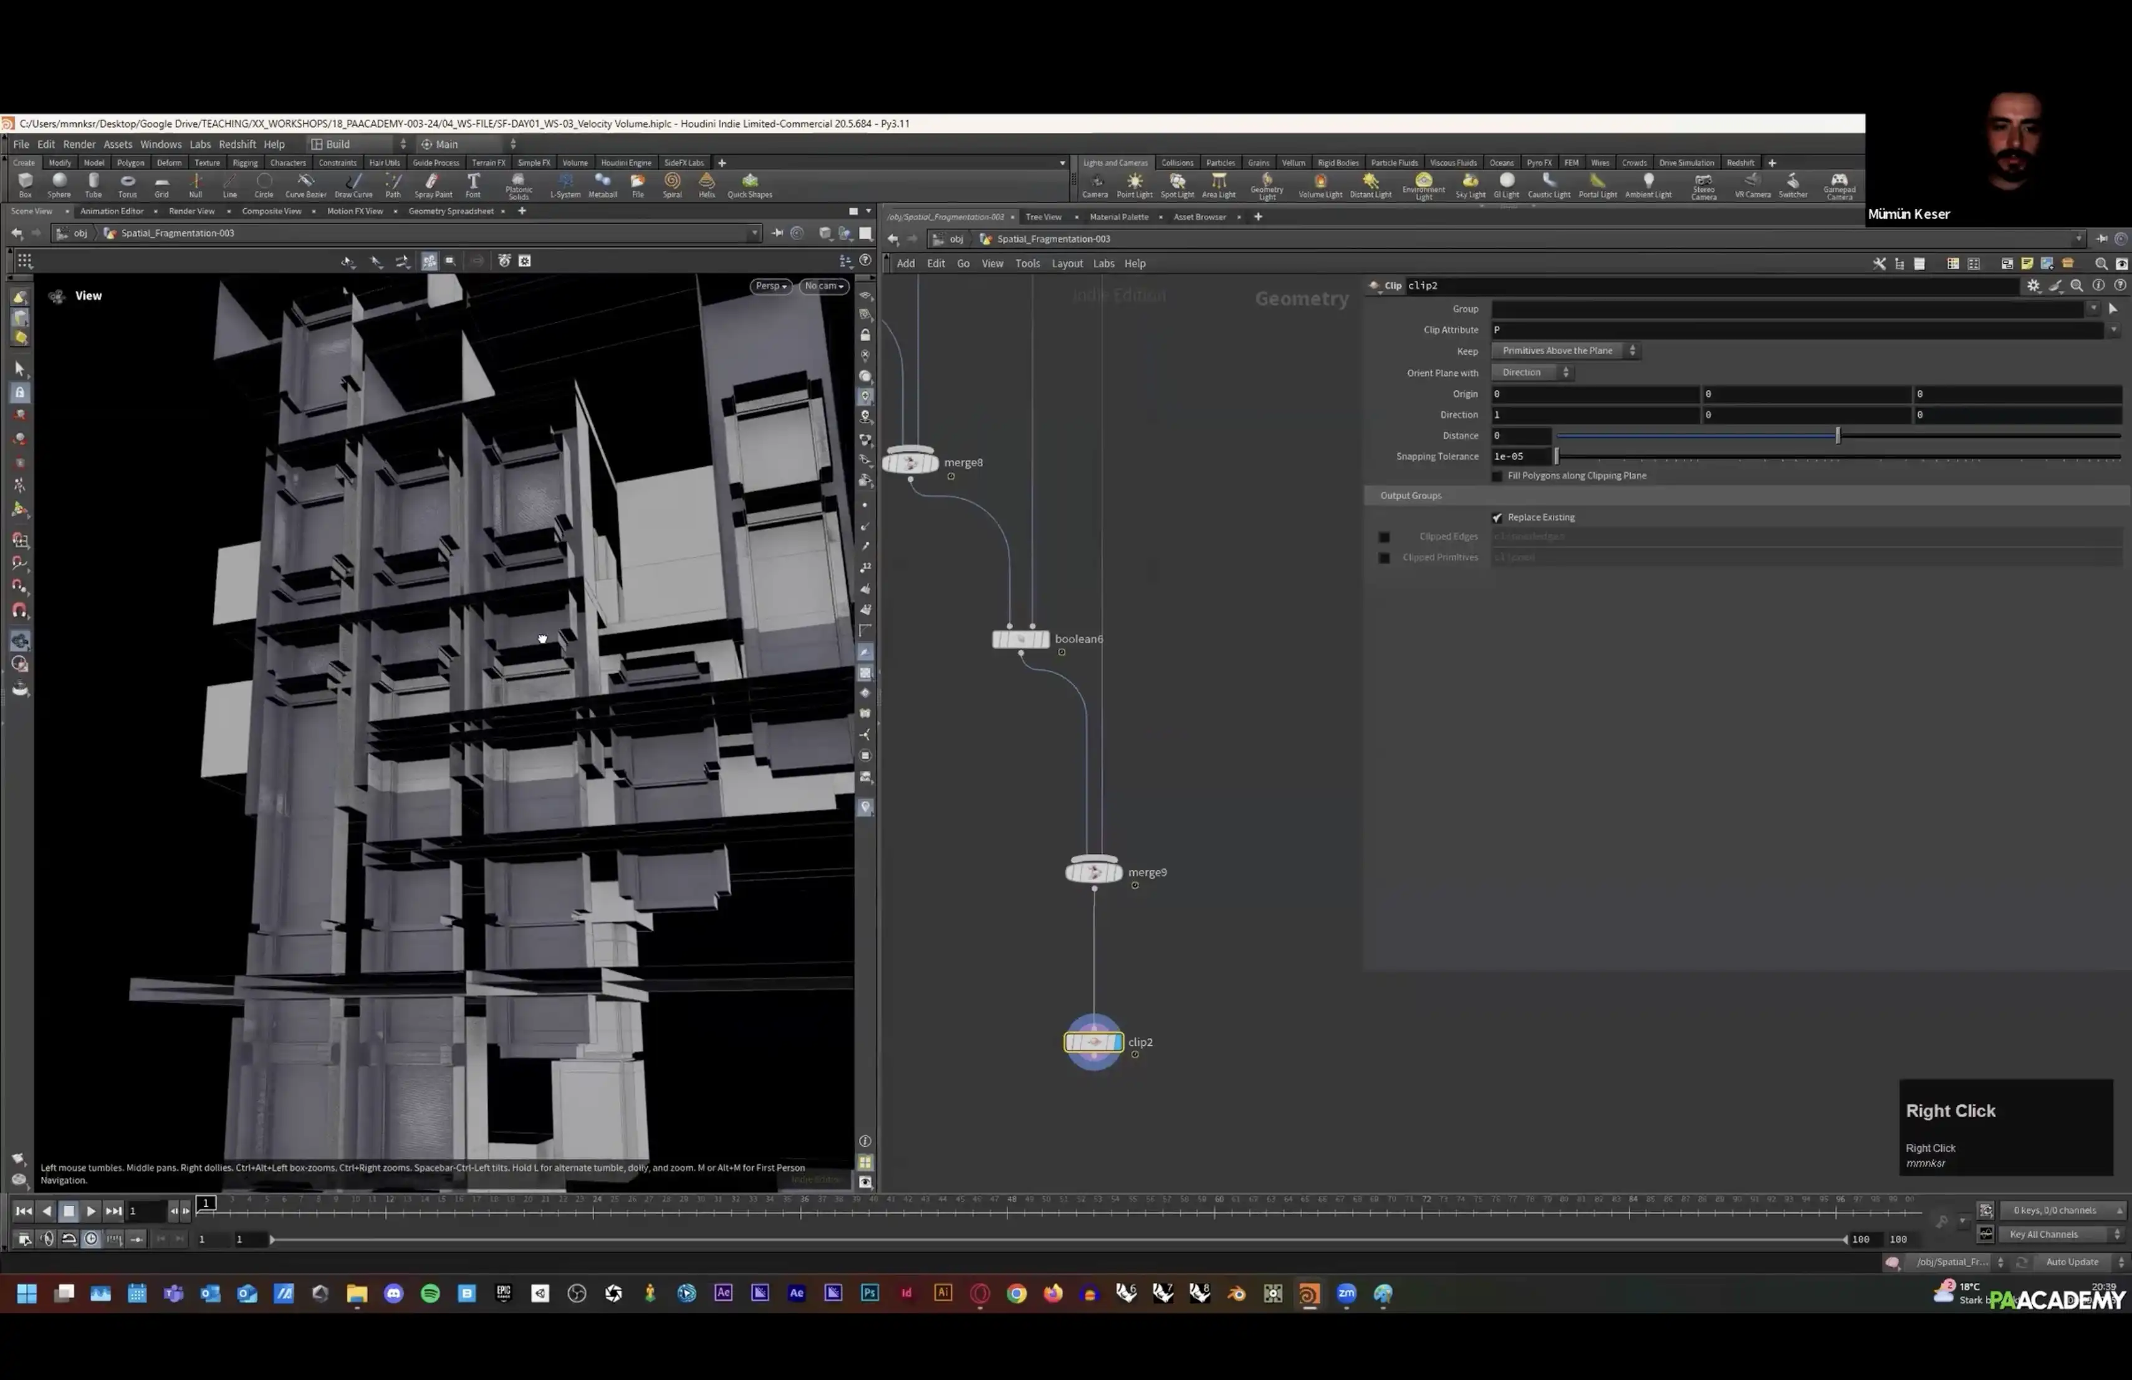Open the Redshift menu

pyautogui.click(x=238, y=143)
